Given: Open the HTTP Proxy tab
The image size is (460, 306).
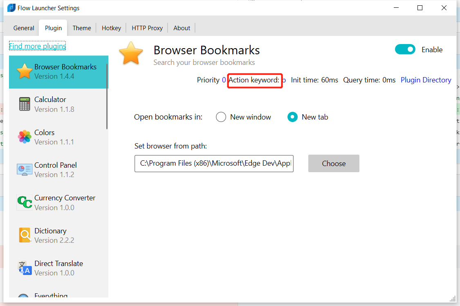Looking at the screenshot, I should 147,28.
